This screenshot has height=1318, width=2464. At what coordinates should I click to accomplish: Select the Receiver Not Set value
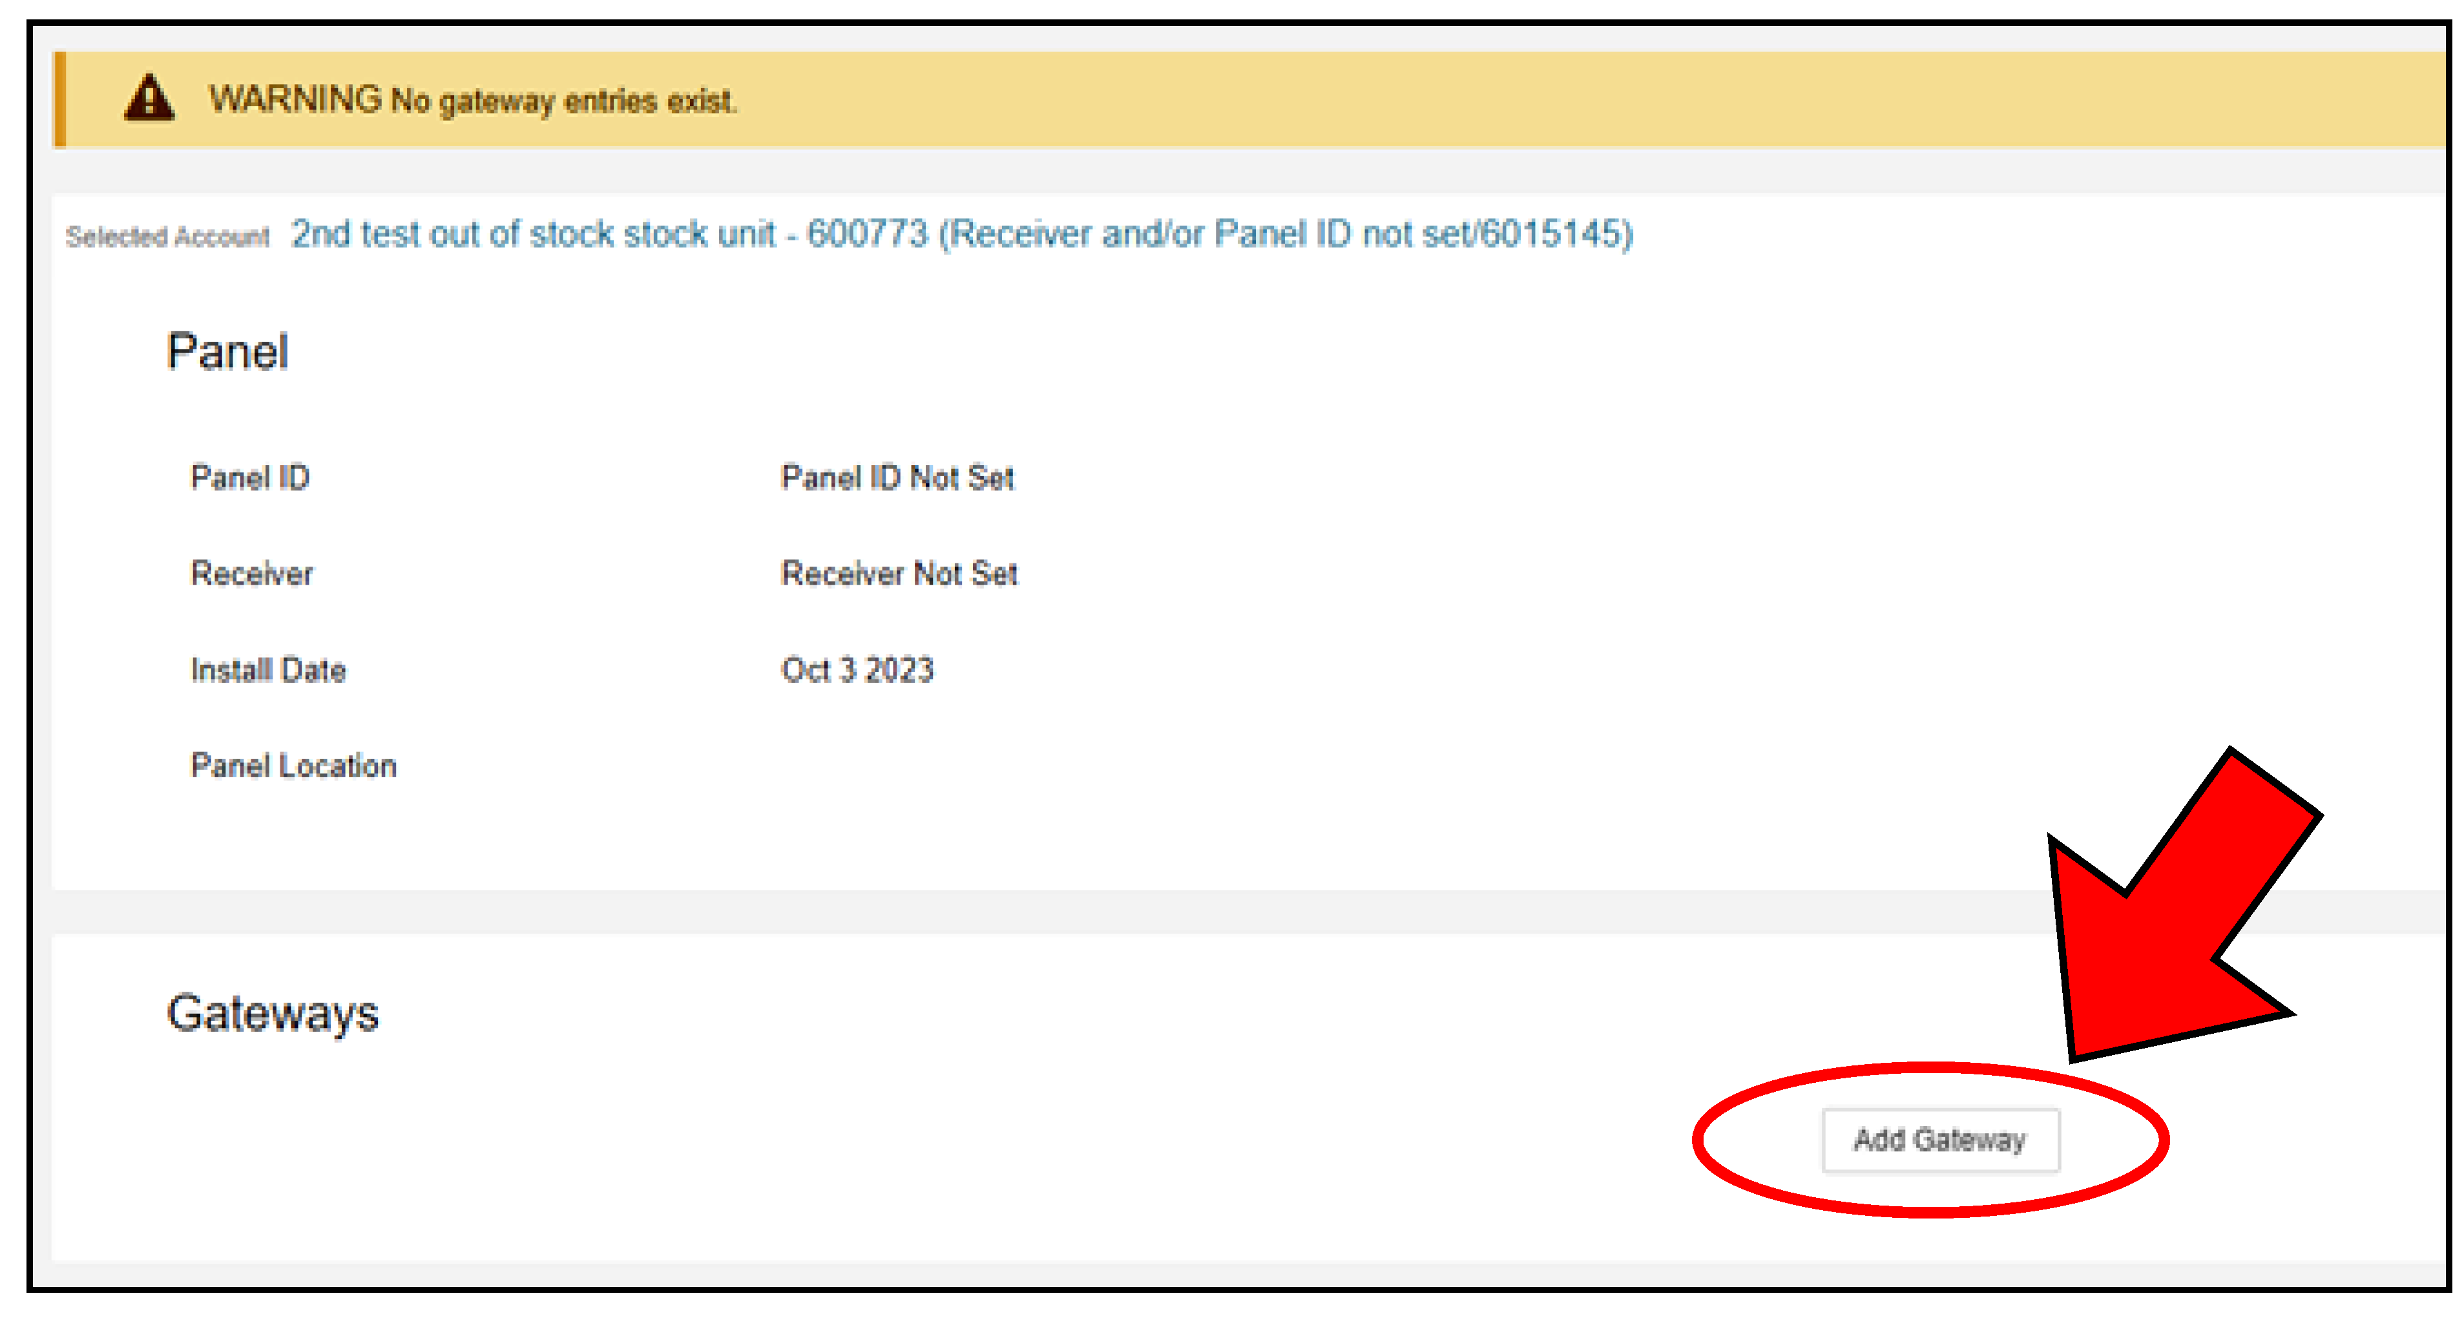coord(899,573)
